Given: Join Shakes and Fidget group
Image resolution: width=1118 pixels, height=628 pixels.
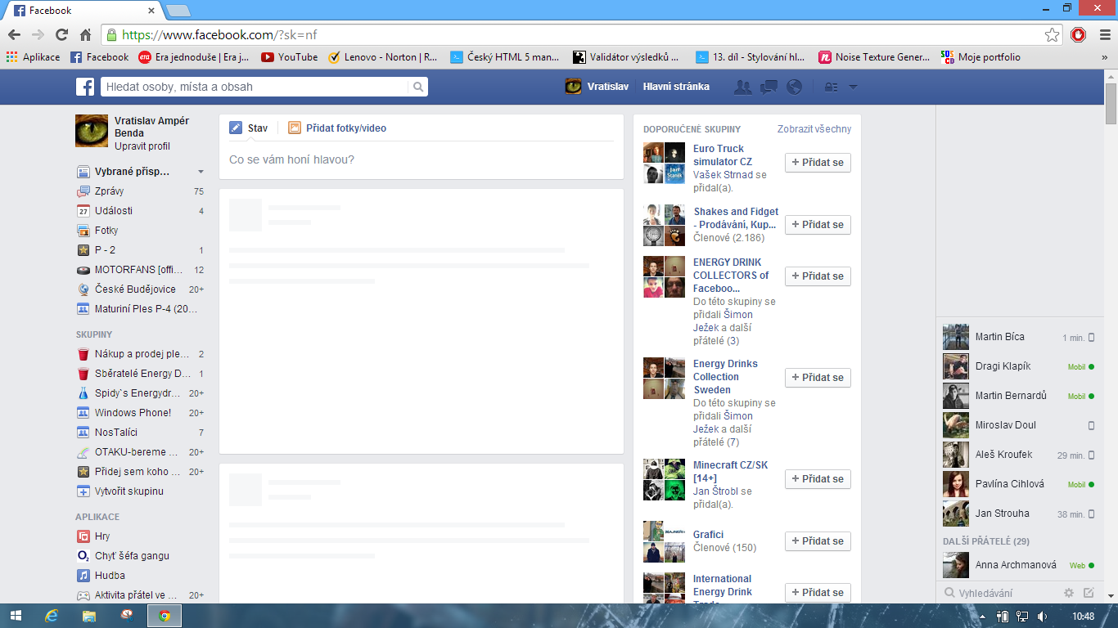Looking at the screenshot, I should [818, 225].
